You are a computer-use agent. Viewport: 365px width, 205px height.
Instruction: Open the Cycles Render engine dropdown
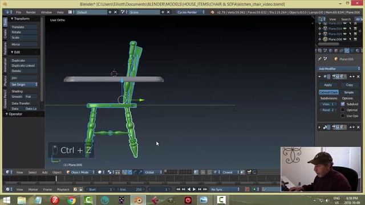point(190,12)
